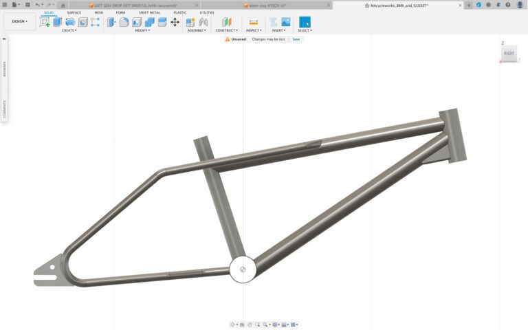Activate the Select tool
This screenshot has height=330, width=528.
tap(305, 22)
